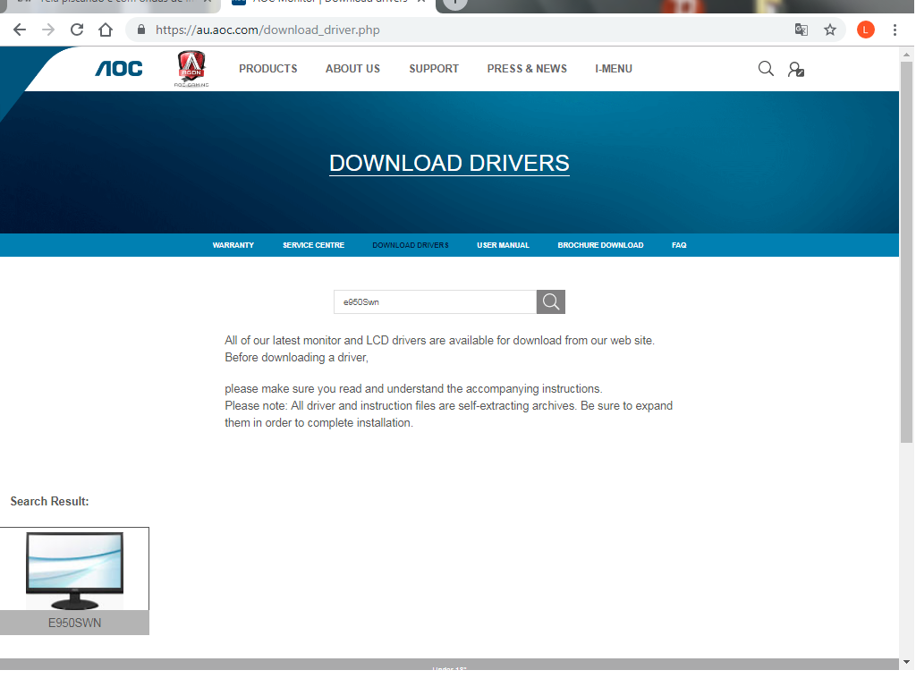Open user account login icon
Screen dimensions: 916x687
[x=795, y=70]
